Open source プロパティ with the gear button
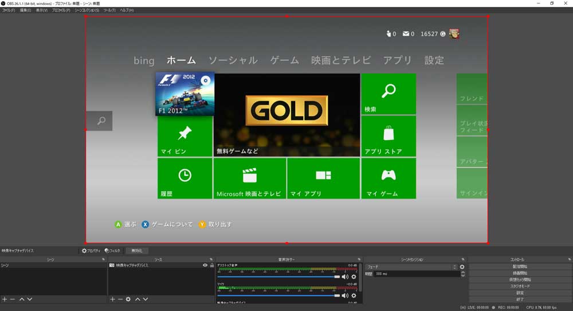 pos(91,251)
